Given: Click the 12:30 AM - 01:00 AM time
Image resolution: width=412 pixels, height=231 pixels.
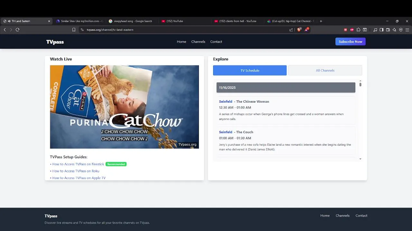Looking at the screenshot, I should click(x=235, y=107).
